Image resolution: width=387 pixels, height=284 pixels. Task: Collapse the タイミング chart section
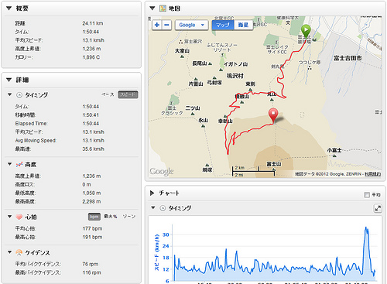(153, 207)
